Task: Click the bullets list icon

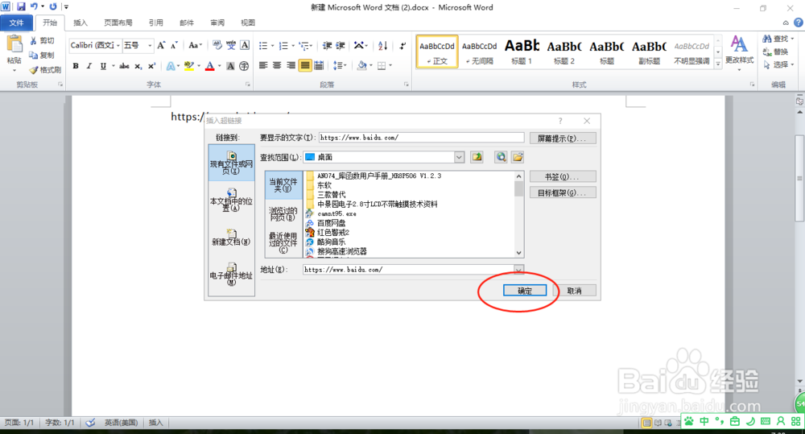Action: [x=263, y=46]
